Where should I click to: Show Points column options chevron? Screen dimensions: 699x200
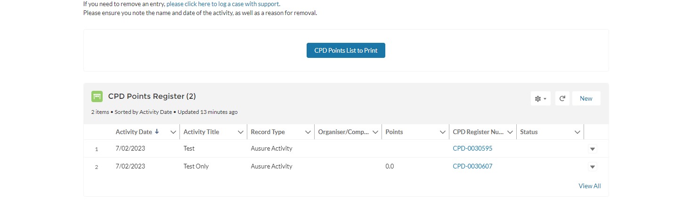443,132
